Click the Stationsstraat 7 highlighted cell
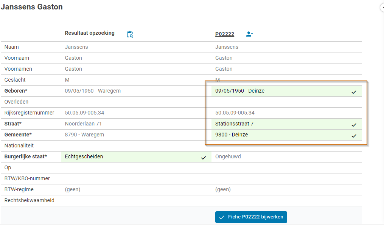The height and width of the screenshot is (226, 384). [x=287, y=124]
